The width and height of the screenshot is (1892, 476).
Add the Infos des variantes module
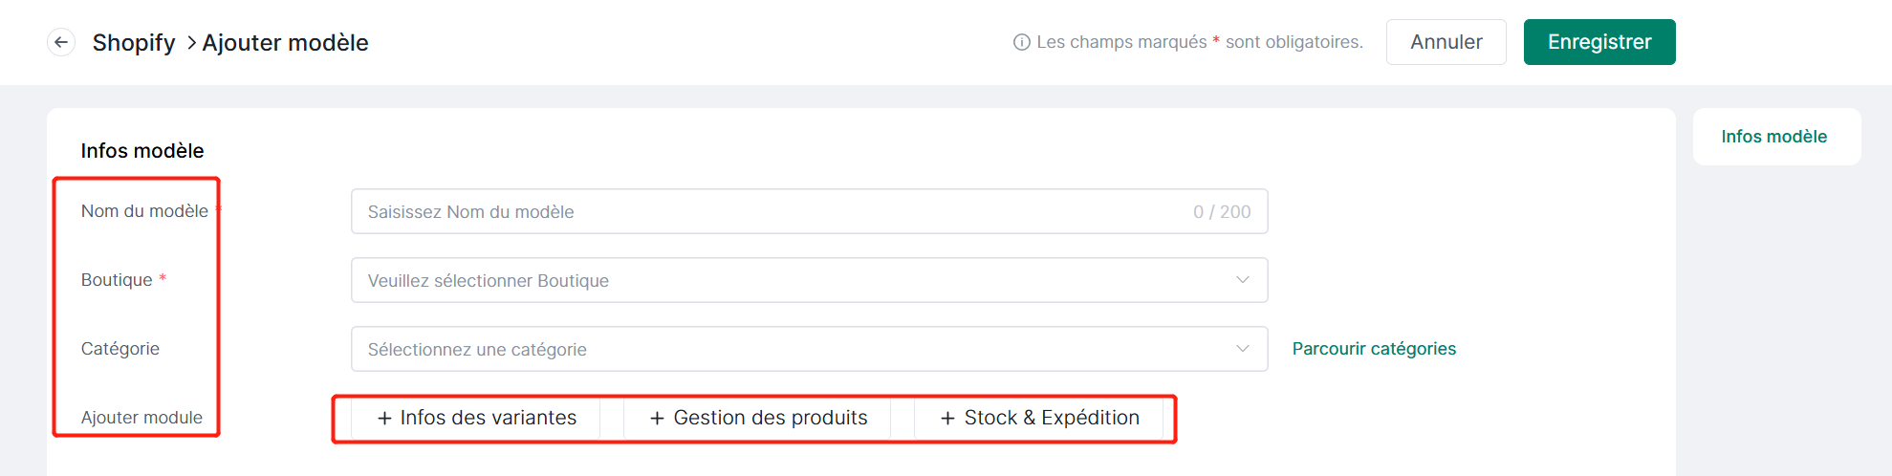tap(476, 418)
